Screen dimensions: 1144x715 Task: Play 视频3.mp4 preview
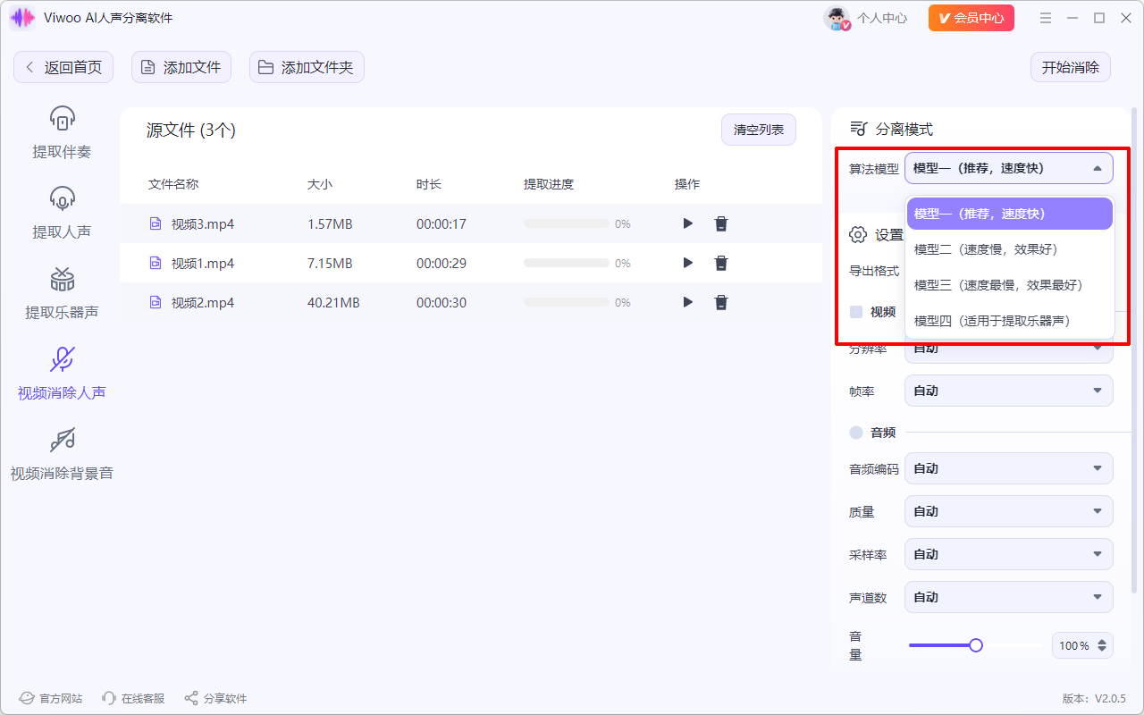tap(687, 223)
